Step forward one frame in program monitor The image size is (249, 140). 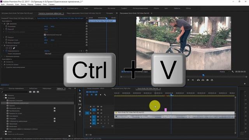coord(188,80)
